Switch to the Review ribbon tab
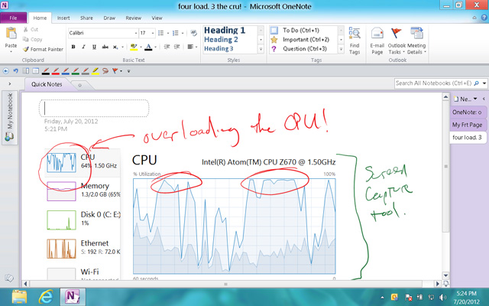Screen dimensions: 489x306 tap(134, 18)
